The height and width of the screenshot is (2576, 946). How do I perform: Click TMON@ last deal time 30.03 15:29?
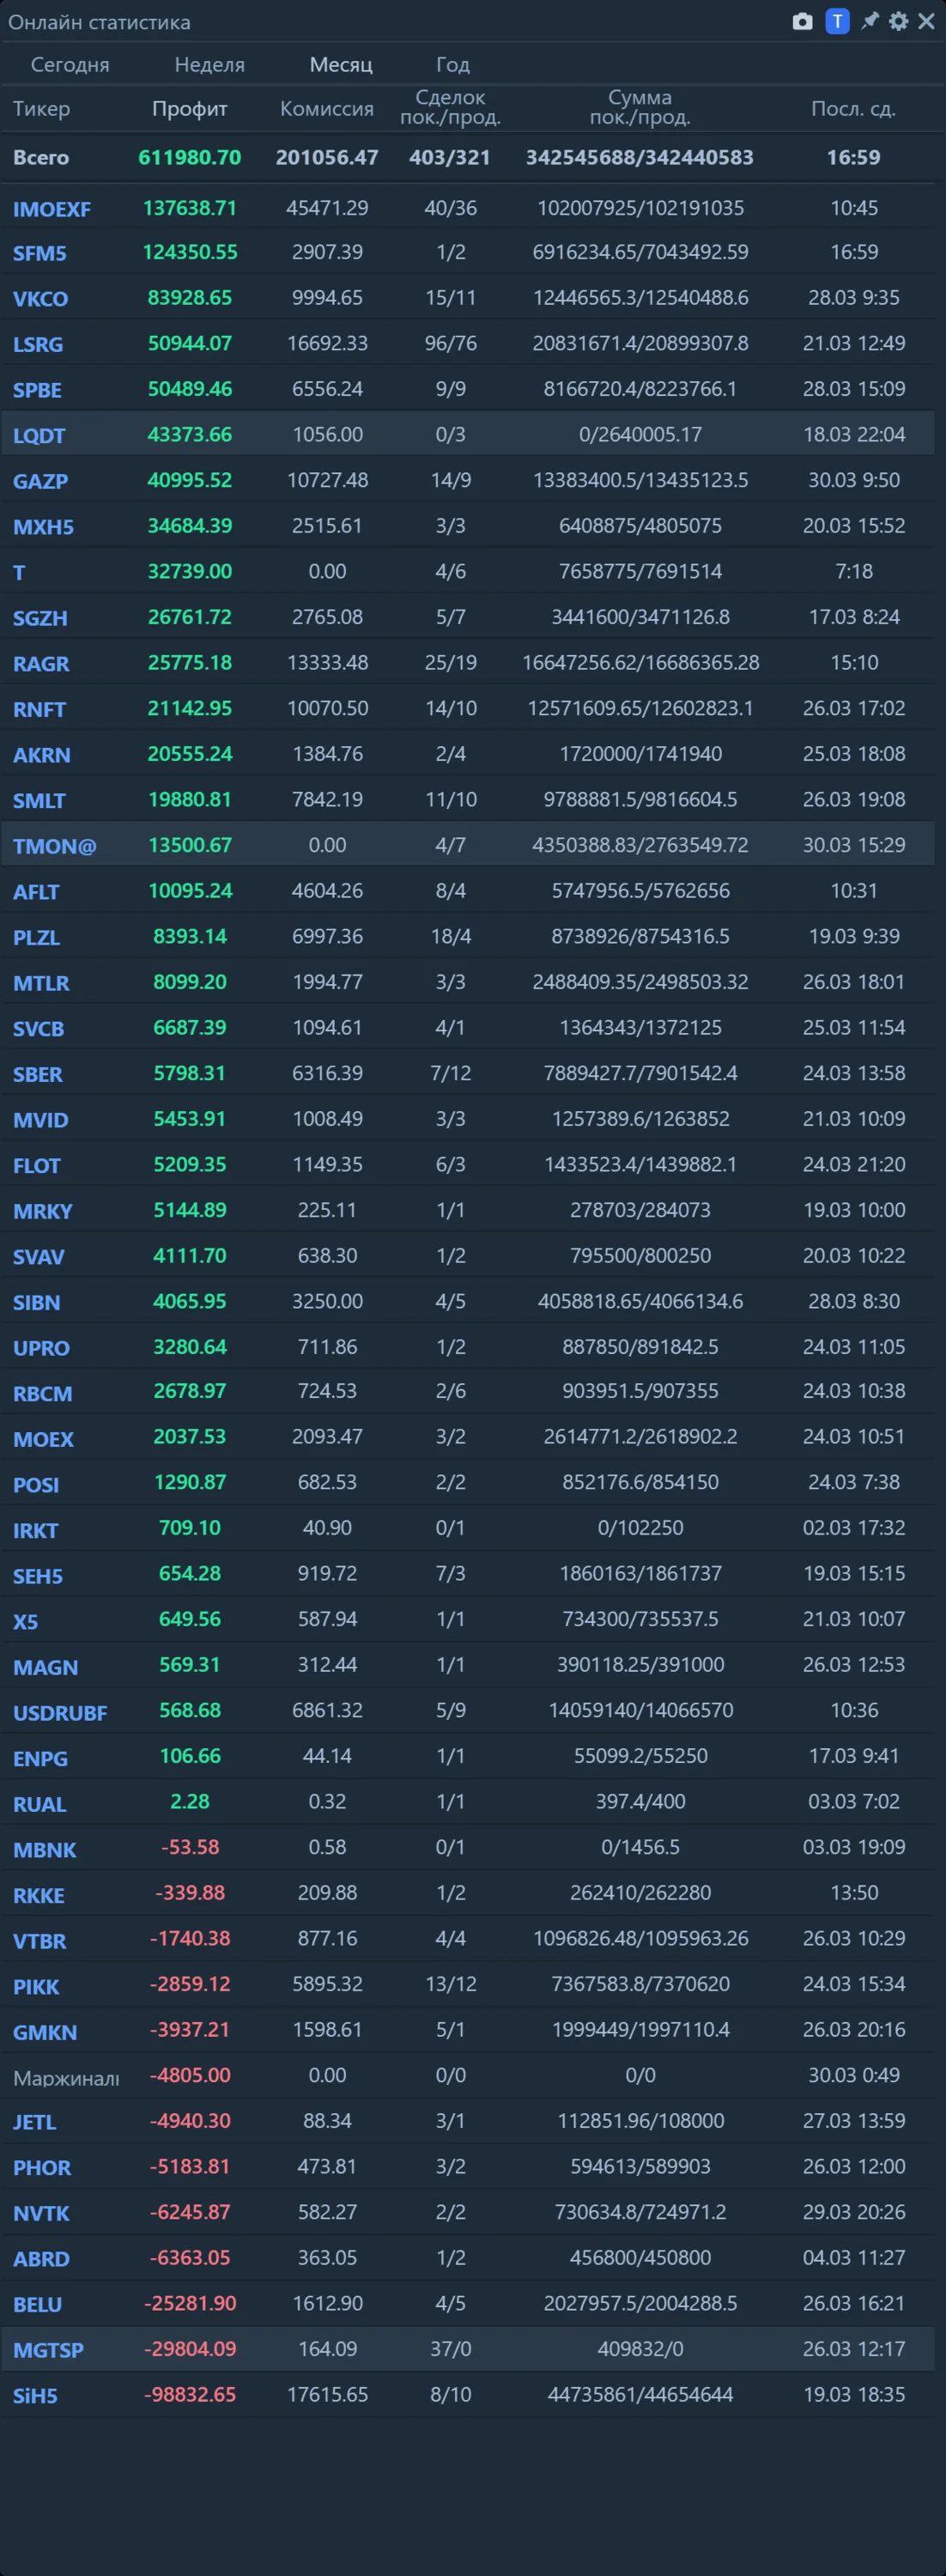pos(854,845)
